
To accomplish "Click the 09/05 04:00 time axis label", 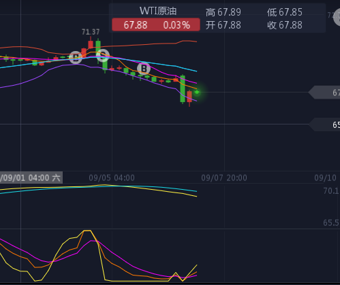I will [x=112, y=178].
